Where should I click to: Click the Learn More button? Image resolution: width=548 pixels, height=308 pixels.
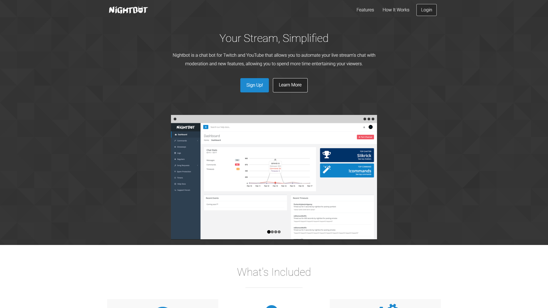point(290,85)
